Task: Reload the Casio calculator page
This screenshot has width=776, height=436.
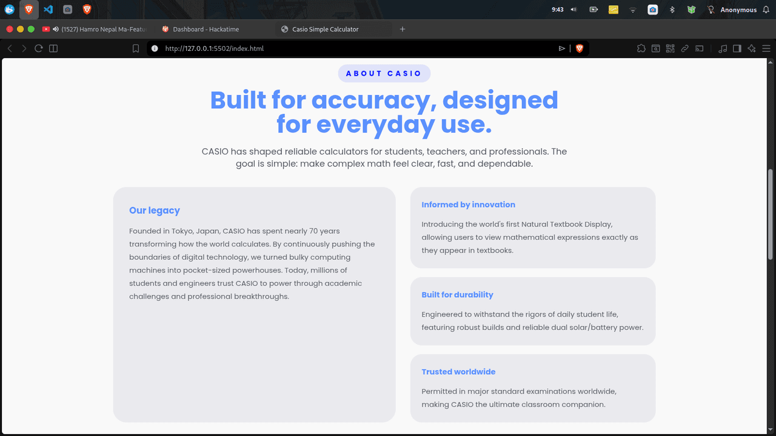Action: (39, 48)
